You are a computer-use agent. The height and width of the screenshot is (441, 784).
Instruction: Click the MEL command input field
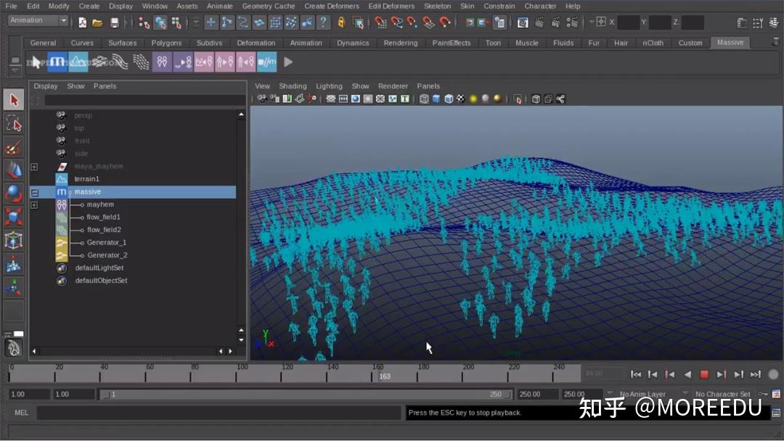tap(218, 413)
